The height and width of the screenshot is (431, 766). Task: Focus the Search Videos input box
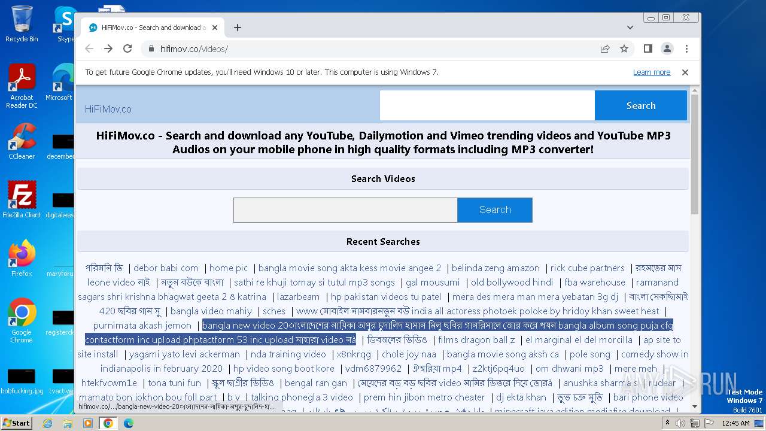point(345,210)
